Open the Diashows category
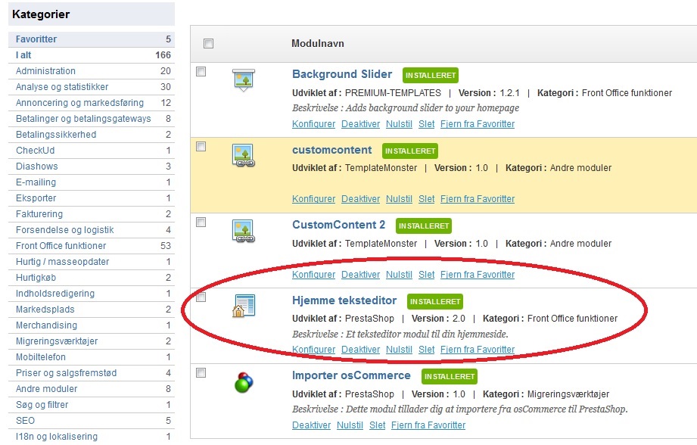Image resolution: width=697 pixels, height=445 pixels. 92,166
